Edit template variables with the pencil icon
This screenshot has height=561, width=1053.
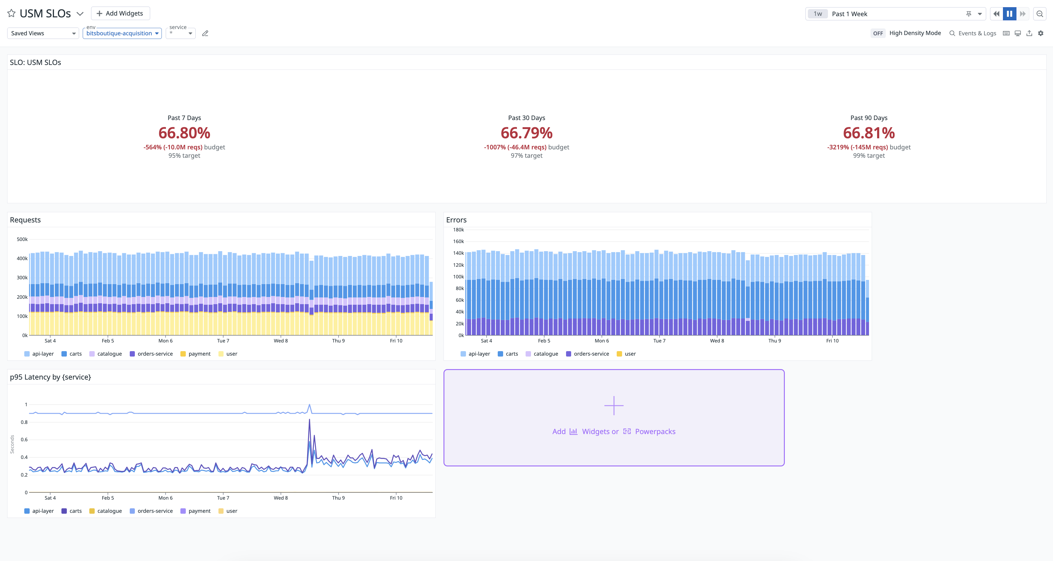point(205,33)
